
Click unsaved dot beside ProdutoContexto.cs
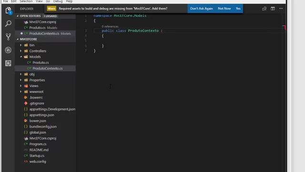point(21,33)
